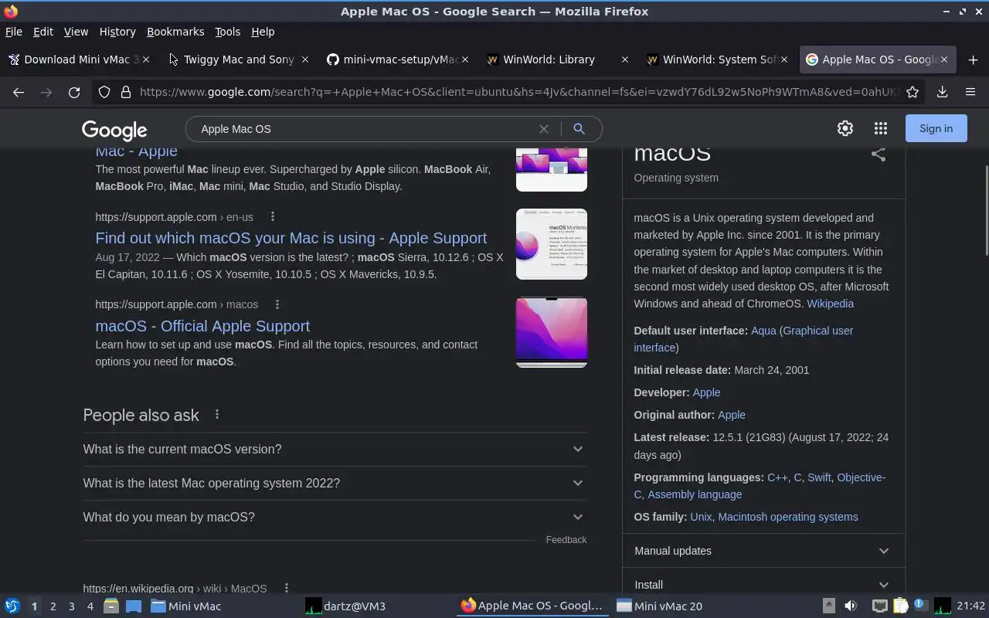
Task: Close the Download Mini vMac tab
Action: [x=146, y=59]
